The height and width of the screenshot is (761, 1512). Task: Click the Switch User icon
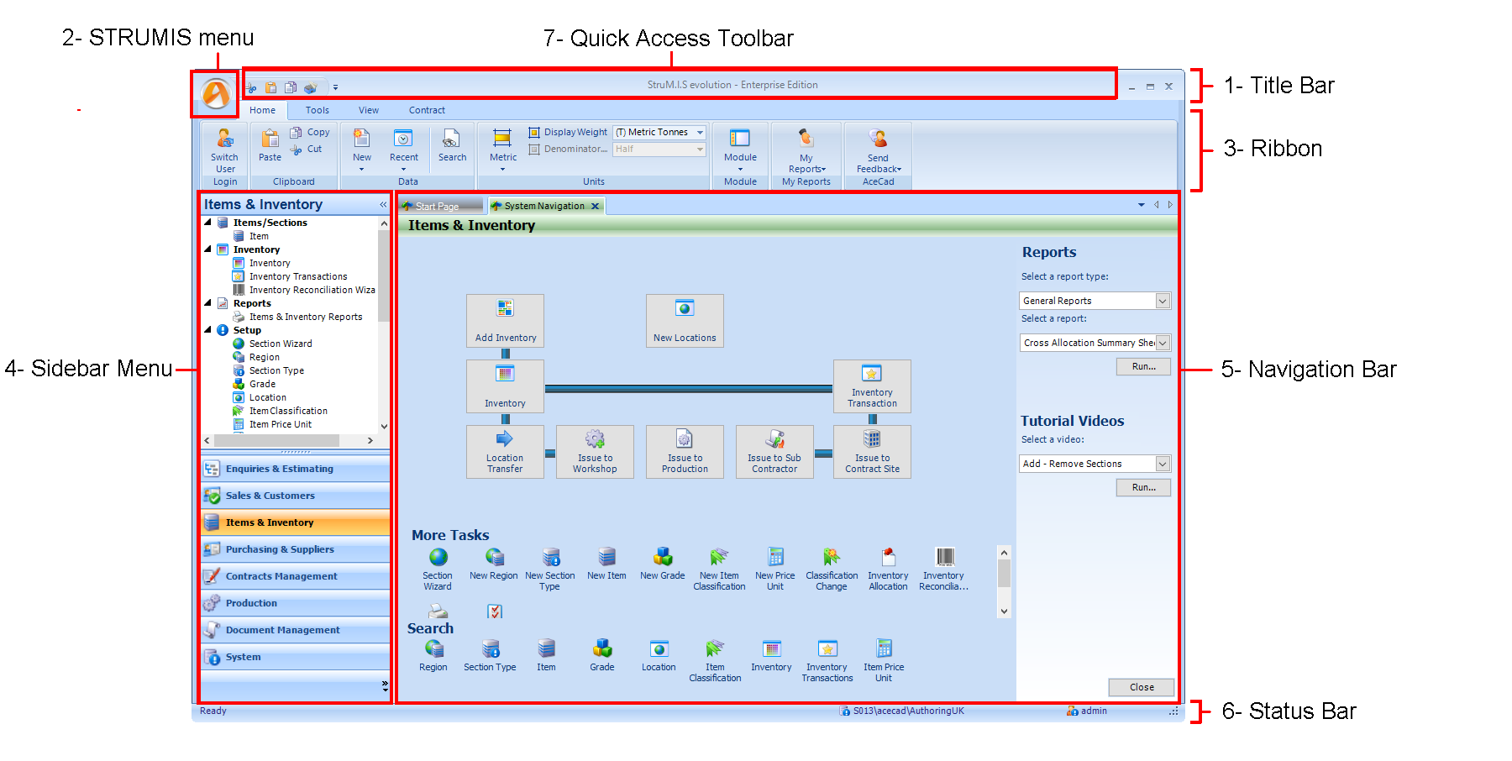(x=224, y=139)
